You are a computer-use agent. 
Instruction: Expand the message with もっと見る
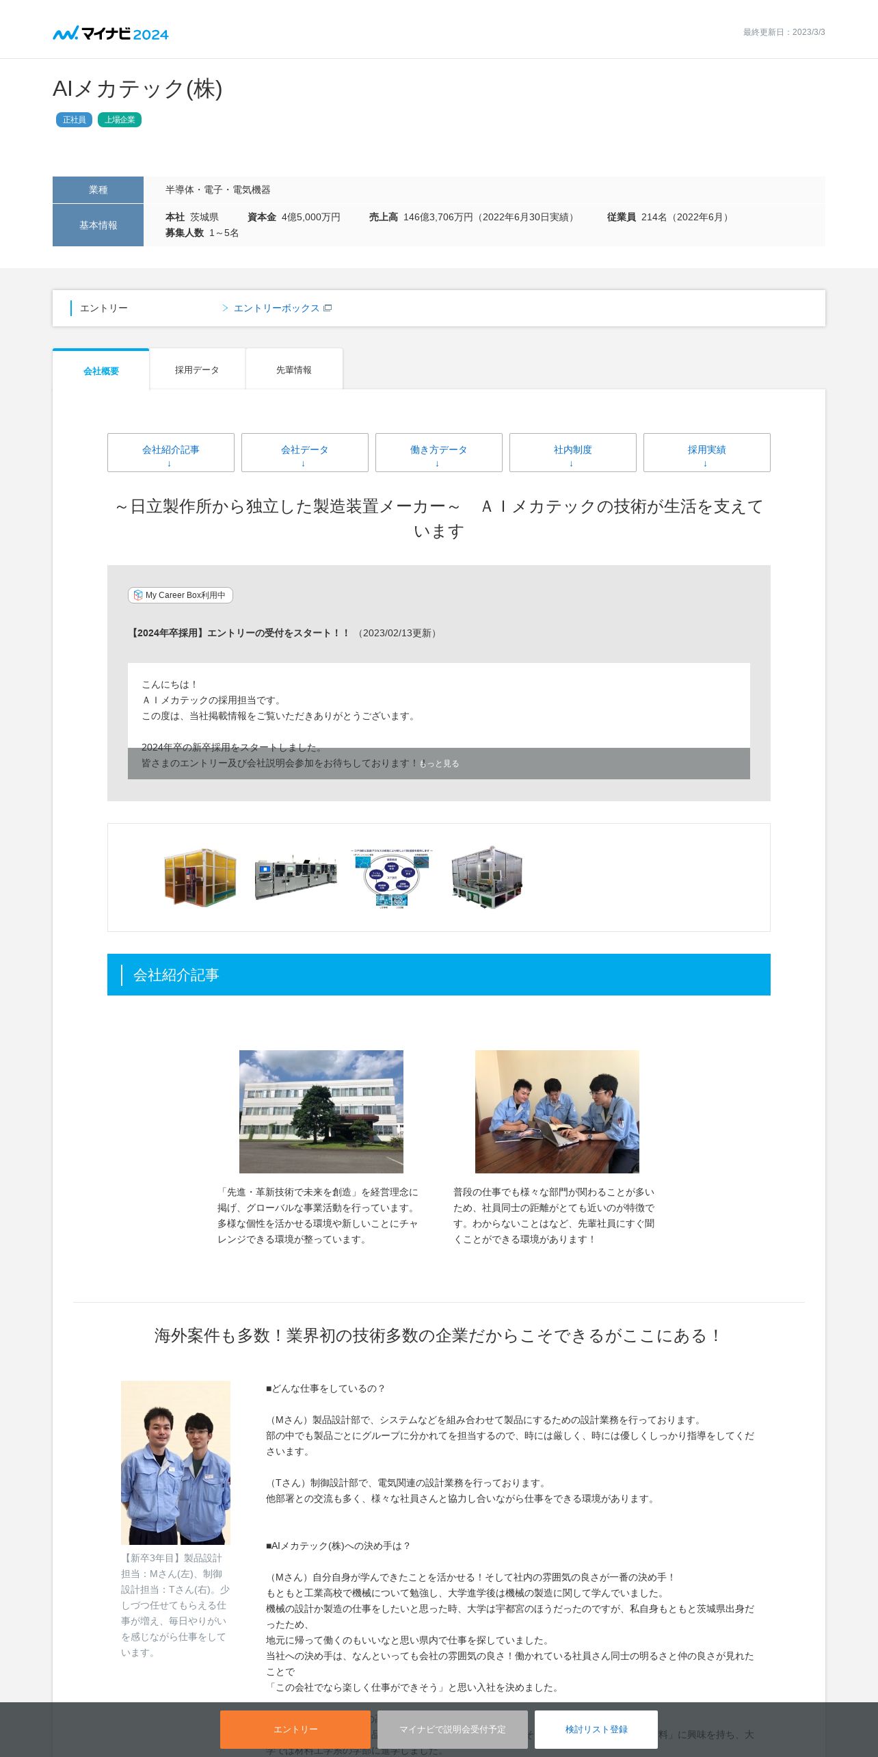pos(439,764)
